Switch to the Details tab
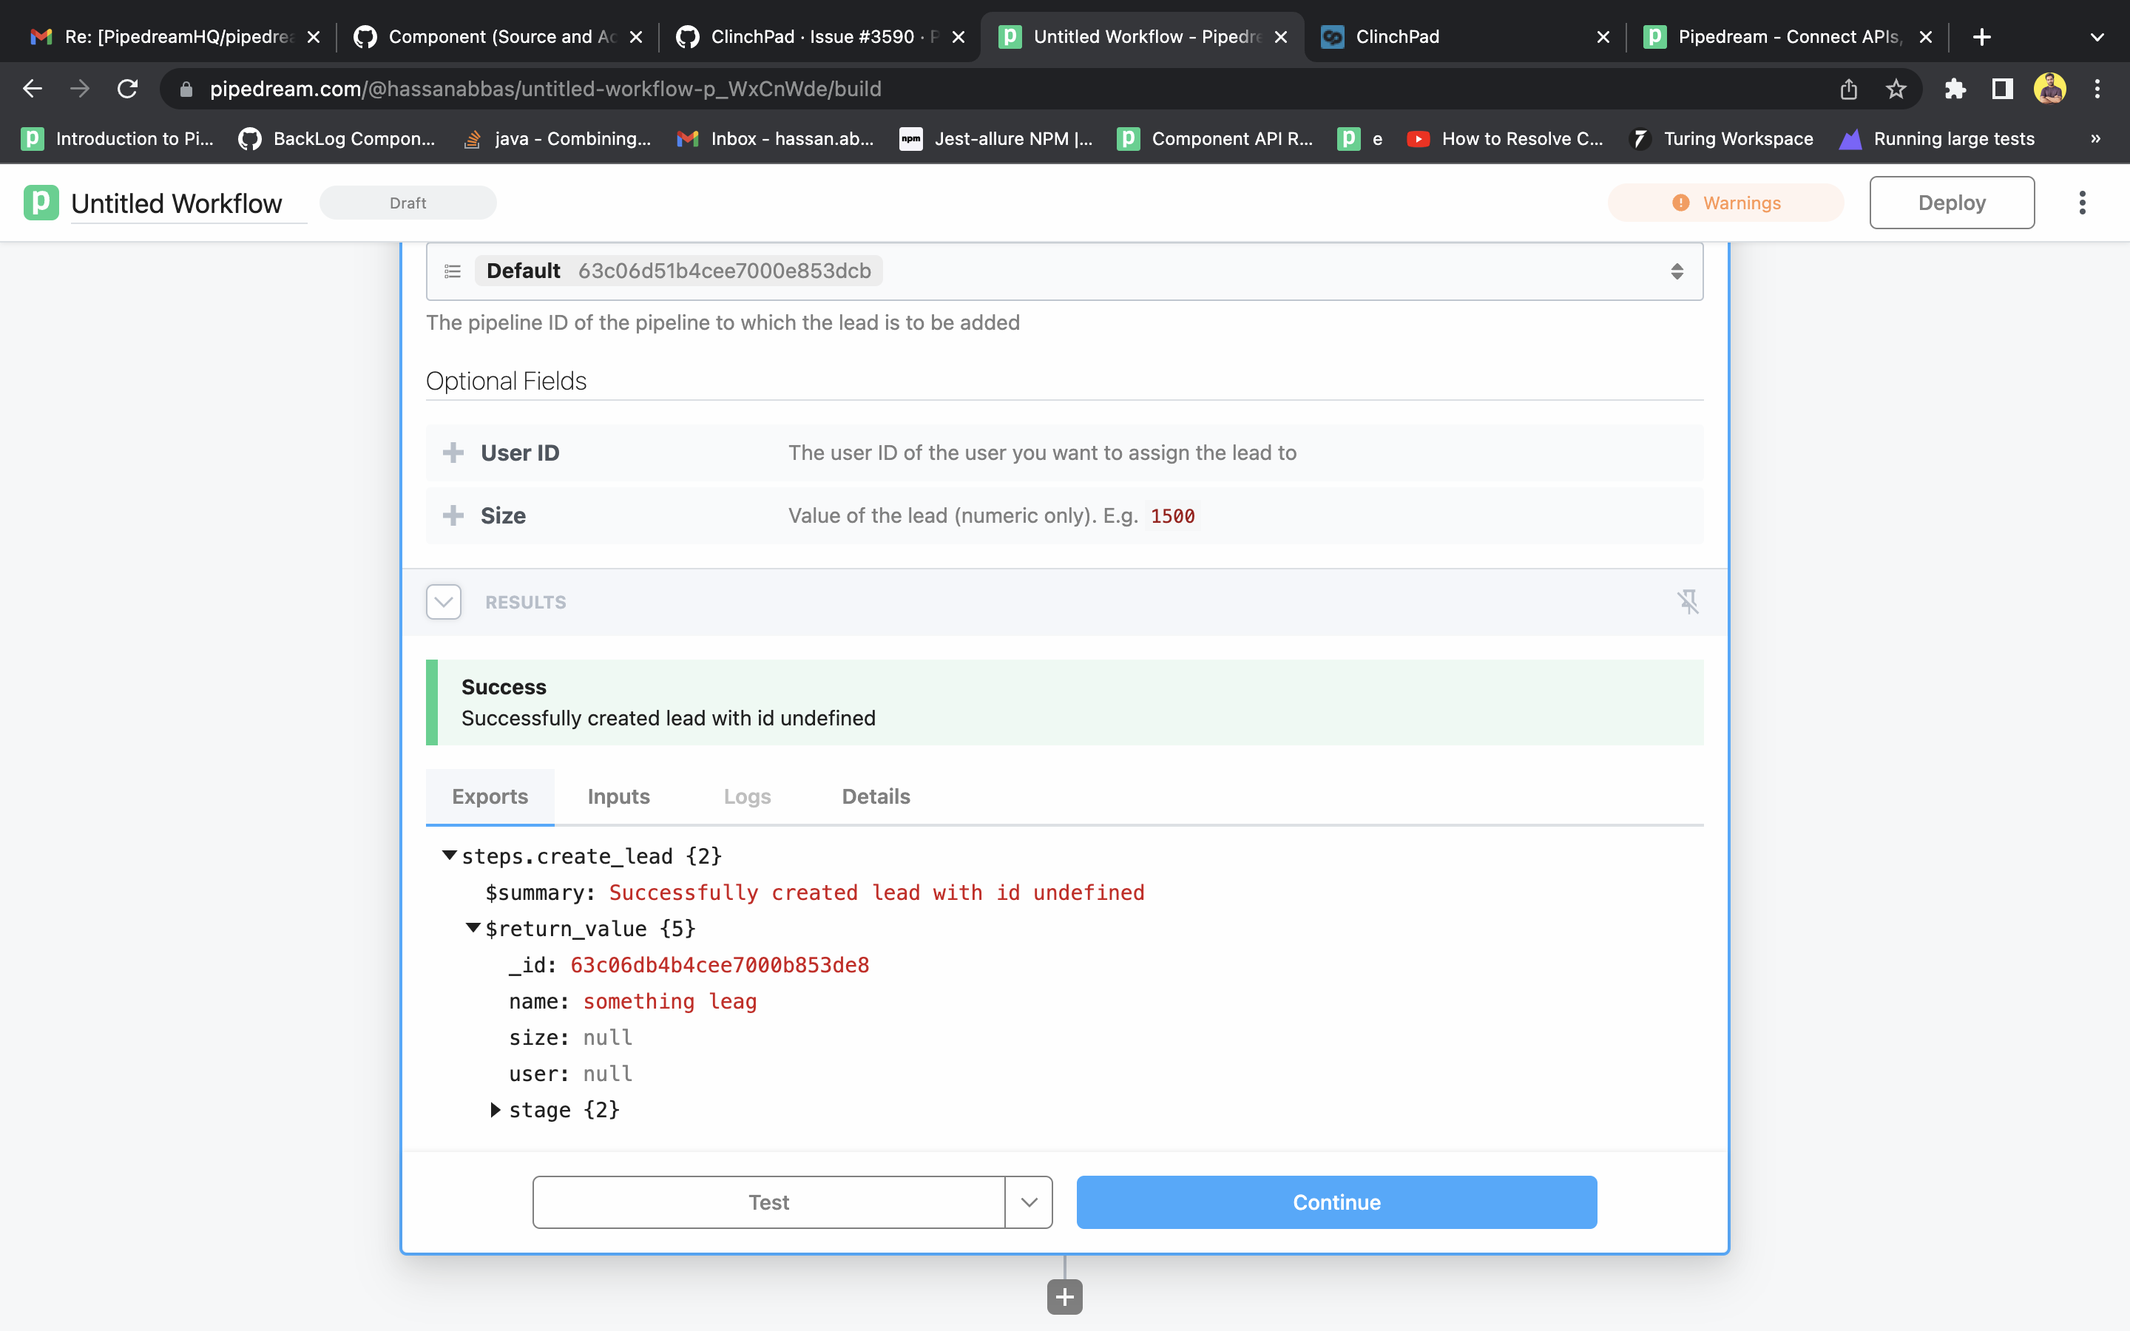This screenshot has width=2130, height=1331. [875, 796]
